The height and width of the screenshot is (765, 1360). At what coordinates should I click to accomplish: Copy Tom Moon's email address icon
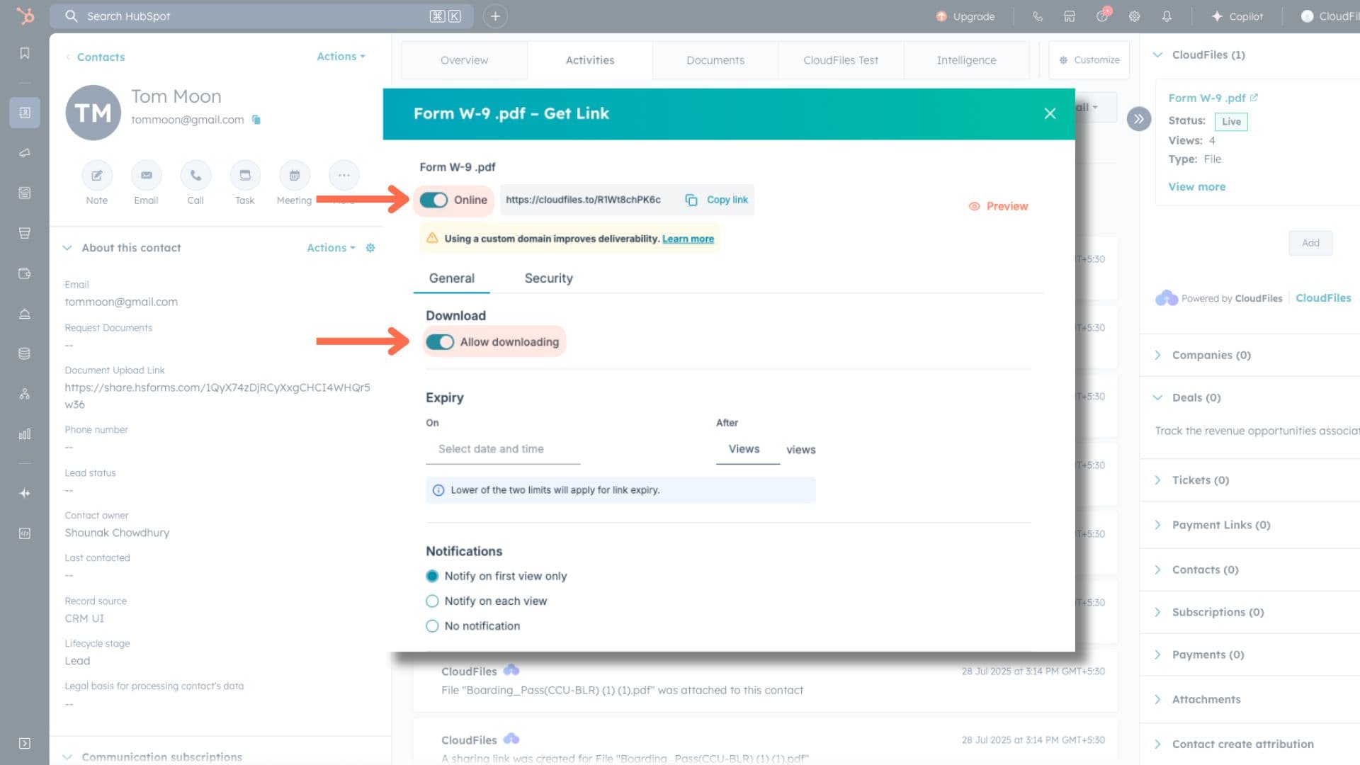click(x=256, y=120)
